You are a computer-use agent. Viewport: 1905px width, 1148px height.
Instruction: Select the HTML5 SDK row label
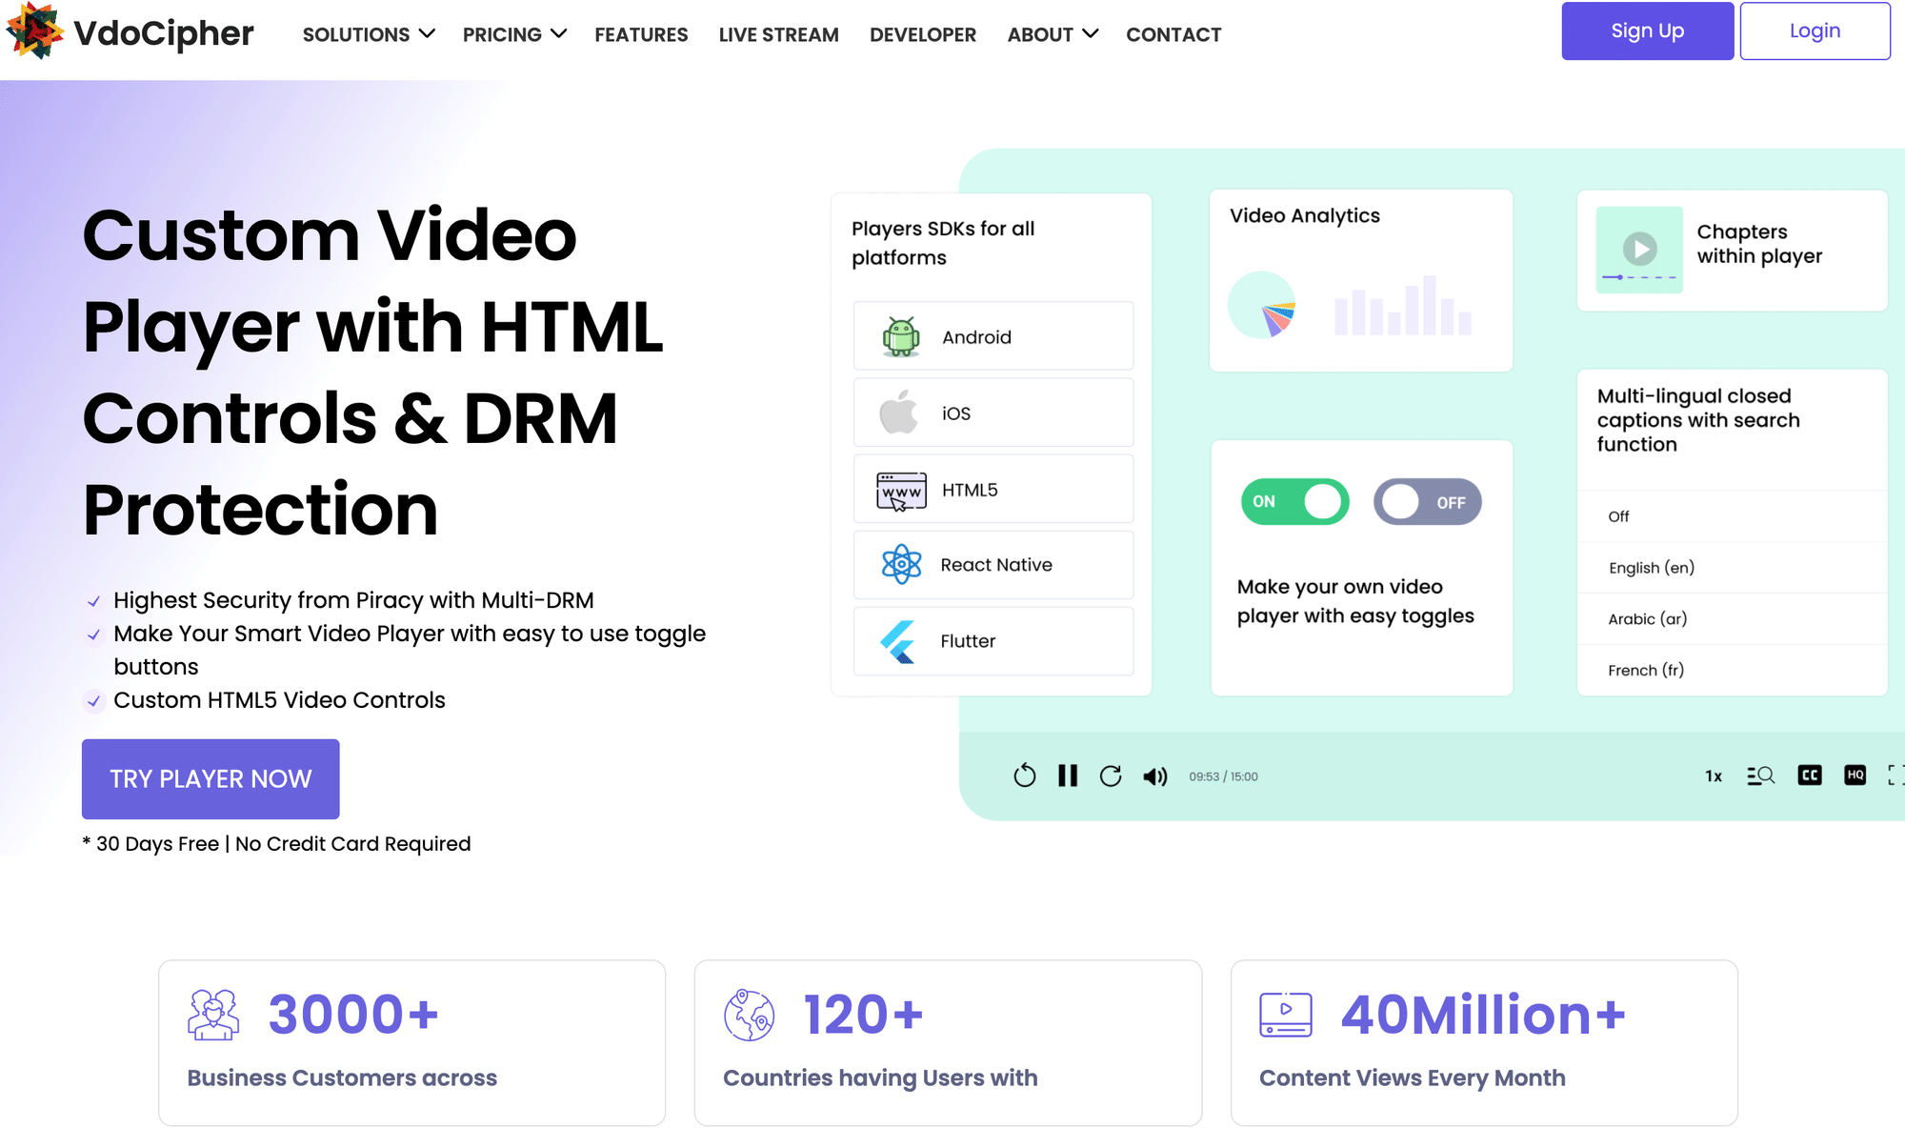[x=970, y=490]
